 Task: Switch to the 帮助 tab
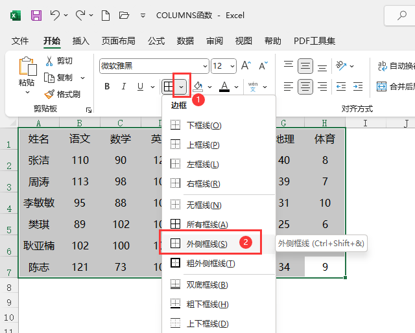(x=272, y=41)
